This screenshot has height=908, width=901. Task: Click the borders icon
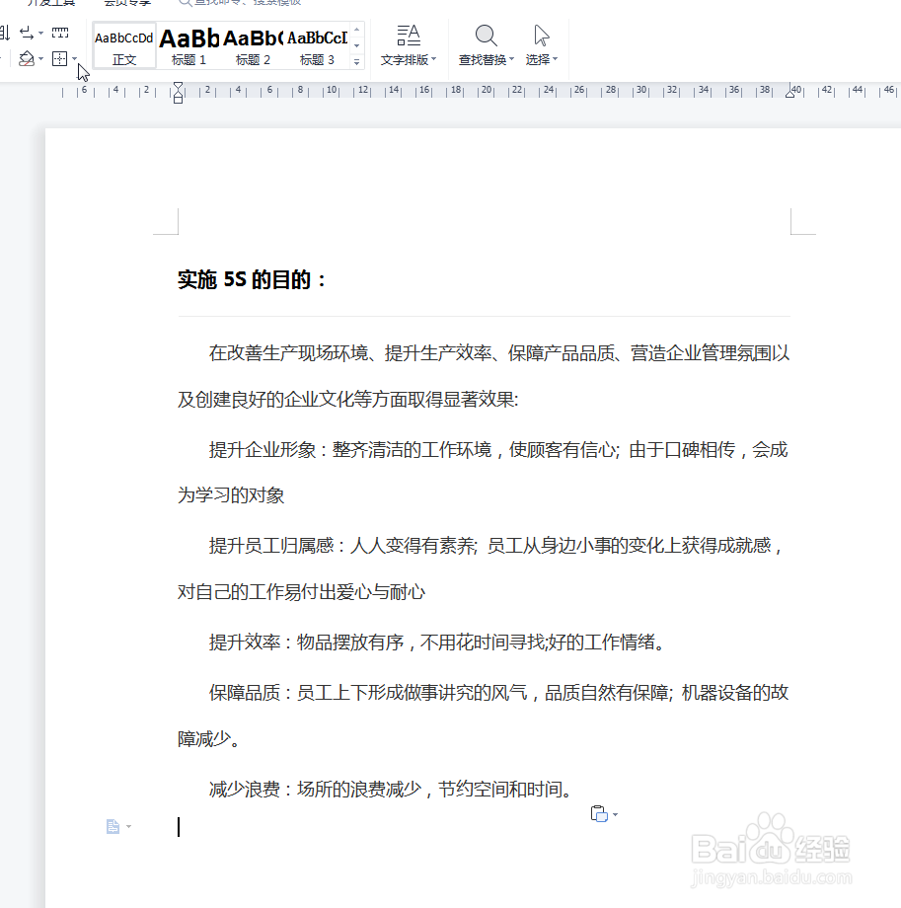click(59, 58)
